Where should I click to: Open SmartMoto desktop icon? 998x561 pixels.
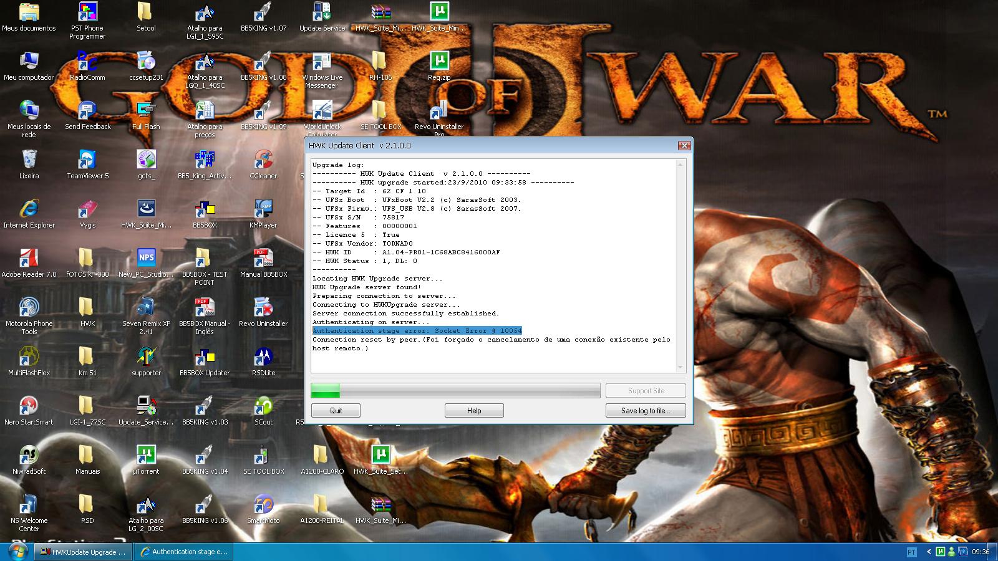click(x=263, y=509)
